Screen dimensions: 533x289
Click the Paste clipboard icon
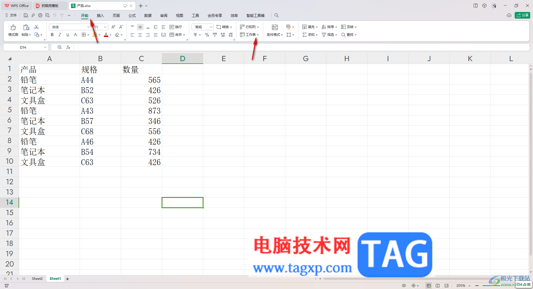click(x=26, y=27)
